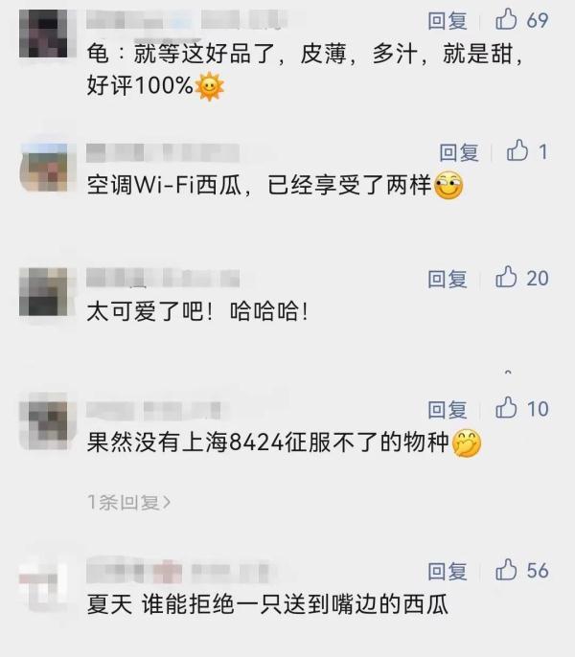Reply to the turtle 好评100% comment
The height and width of the screenshot is (657, 575).
[x=448, y=20]
